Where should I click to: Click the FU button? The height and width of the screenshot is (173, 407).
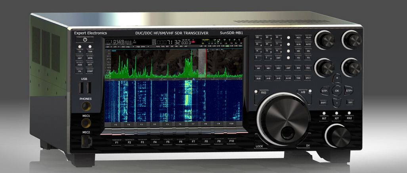(308, 58)
